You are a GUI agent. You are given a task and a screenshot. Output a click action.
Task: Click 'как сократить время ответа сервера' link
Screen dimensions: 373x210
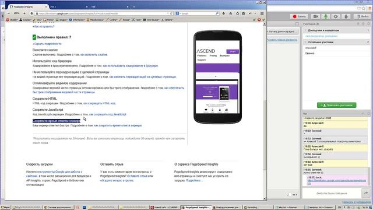pyautogui.click(x=118, y=125)
